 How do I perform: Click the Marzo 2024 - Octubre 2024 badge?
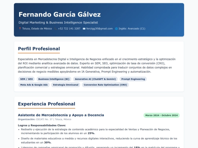click(161, 115)
